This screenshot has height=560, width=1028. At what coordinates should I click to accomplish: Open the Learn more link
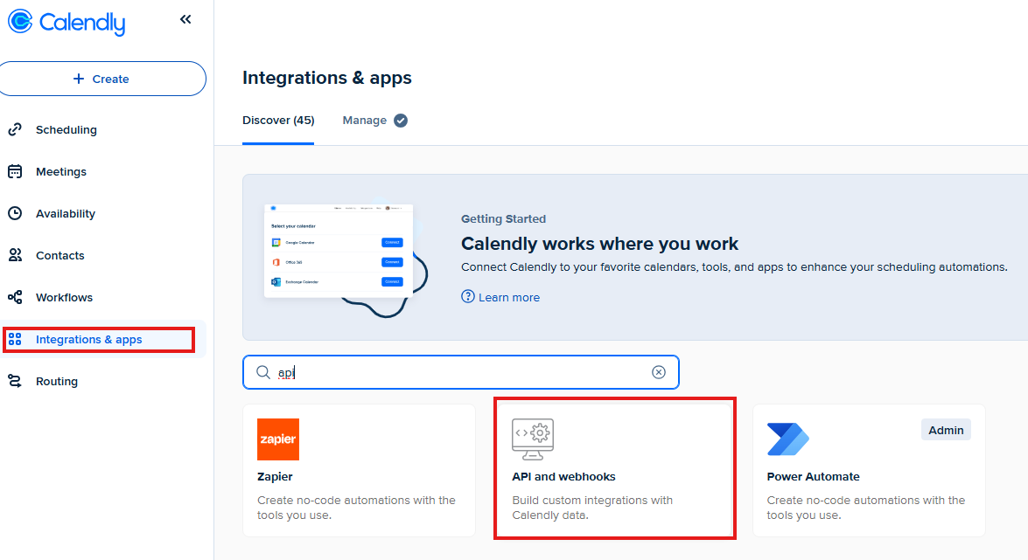tap(508, 297)
